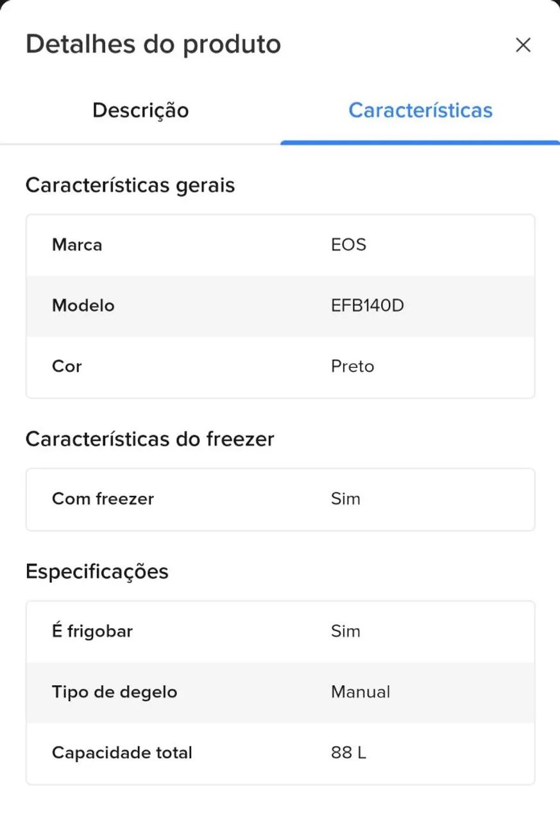This screenshot has width=560, height=822.
Task: Click the Especificações section heading
Action: pyautogui.click(x=97, y=572)
